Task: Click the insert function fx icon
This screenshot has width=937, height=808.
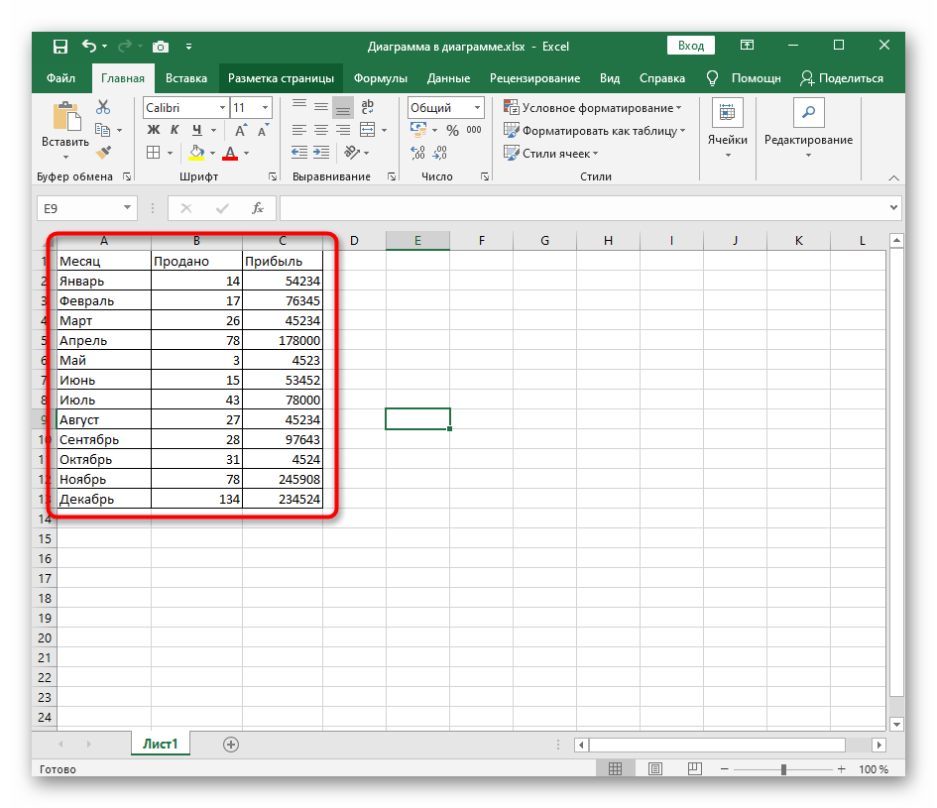Action: (x=258, y=208)
